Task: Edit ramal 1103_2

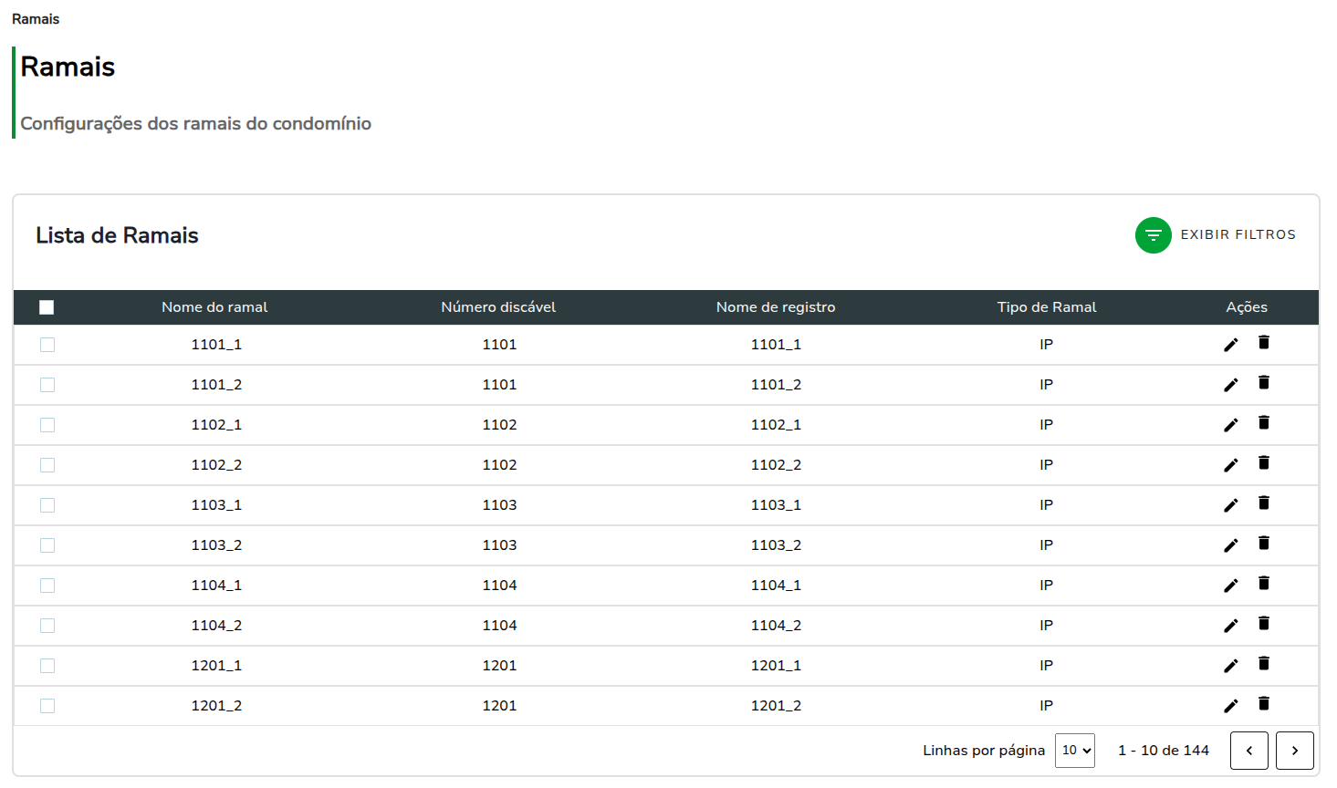Action: (x=1231, y=545)
